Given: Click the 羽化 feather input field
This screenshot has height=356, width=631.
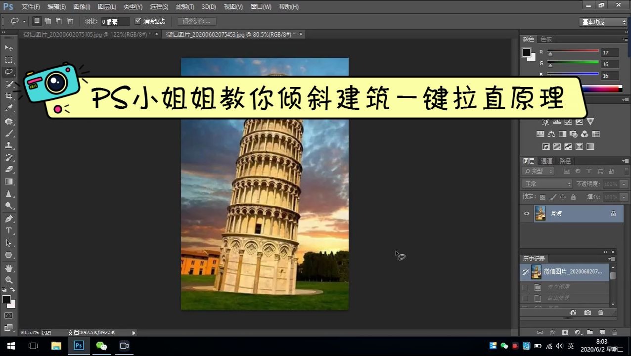Looking at the screenshot, I should (x=115, y=22).
